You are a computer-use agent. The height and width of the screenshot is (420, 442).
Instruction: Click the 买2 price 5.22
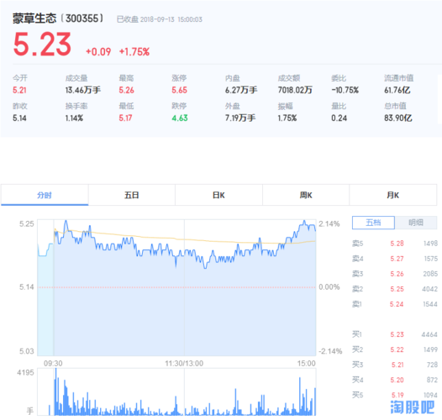coord(397,349)
